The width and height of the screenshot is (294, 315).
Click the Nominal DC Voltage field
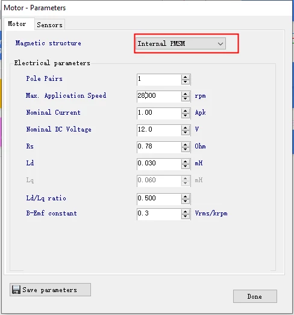tap(159, 130)
